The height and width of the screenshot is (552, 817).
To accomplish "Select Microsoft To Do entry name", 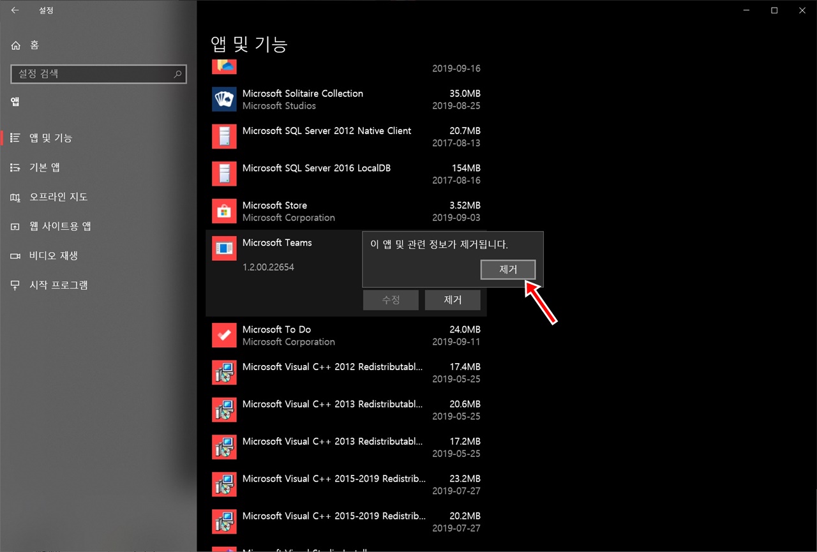I will (x=276, y=329).
